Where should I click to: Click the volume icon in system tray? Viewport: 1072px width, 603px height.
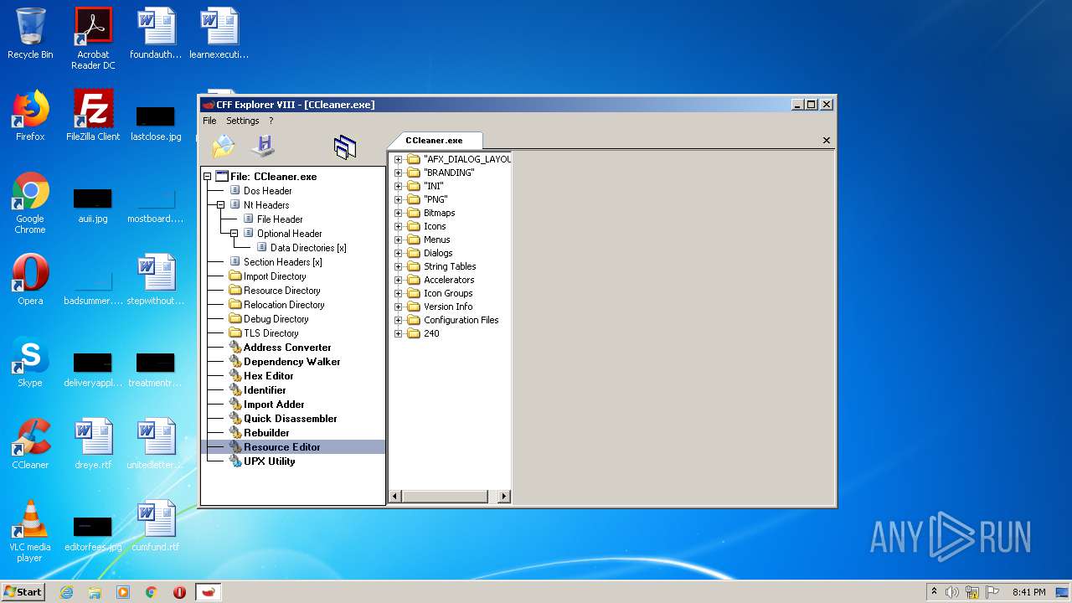click(952, 592)
